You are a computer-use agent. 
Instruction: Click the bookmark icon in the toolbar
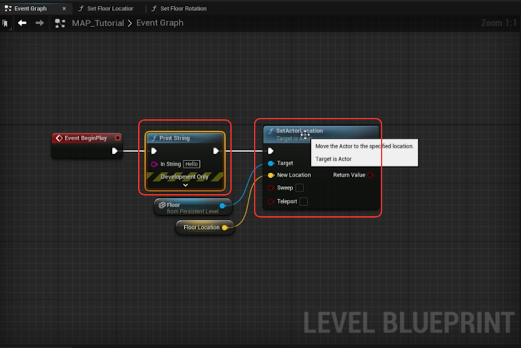click(5, 23)
